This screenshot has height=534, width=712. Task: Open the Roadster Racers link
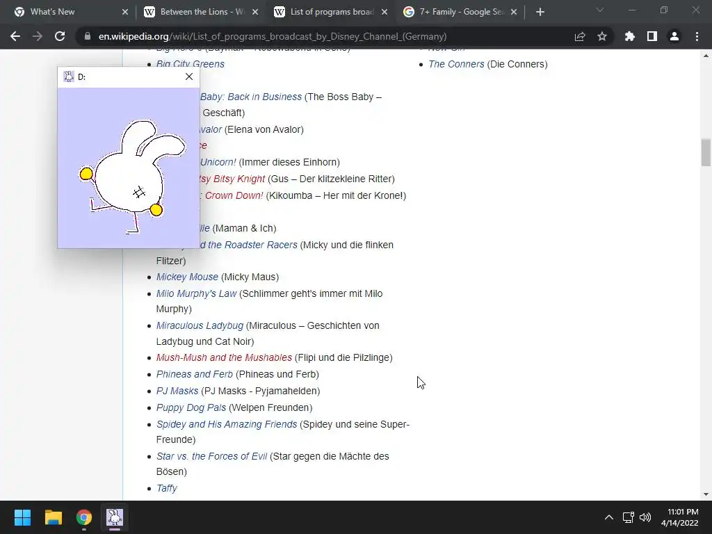pyautogui.click(x=249, y=245)
